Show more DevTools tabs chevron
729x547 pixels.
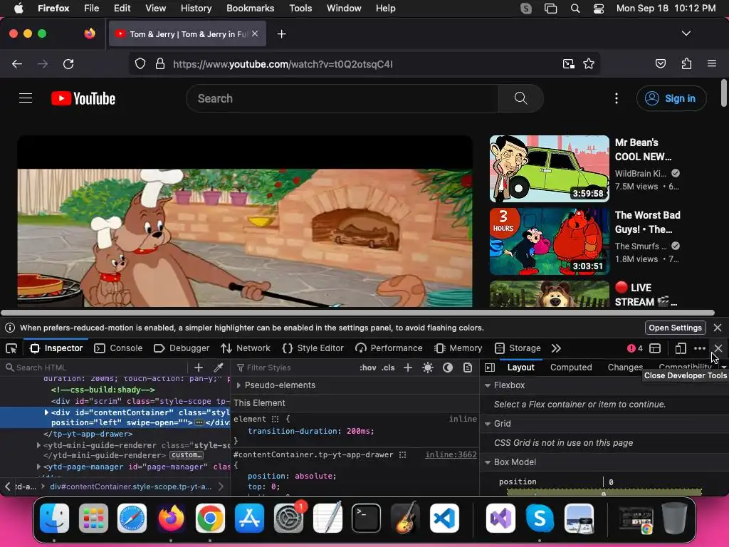click(x=556, y=348)
